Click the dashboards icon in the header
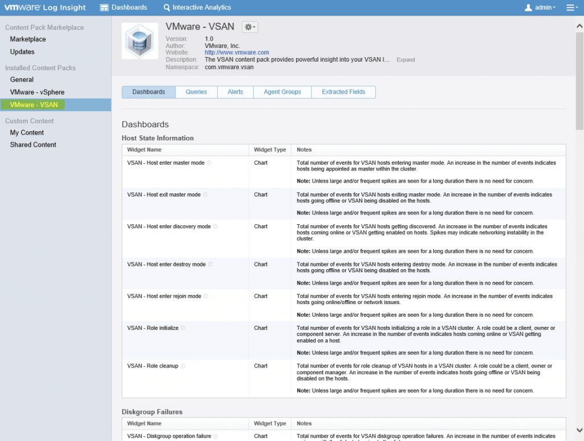This screenshot has height=441, width=584. pos(104,7)
